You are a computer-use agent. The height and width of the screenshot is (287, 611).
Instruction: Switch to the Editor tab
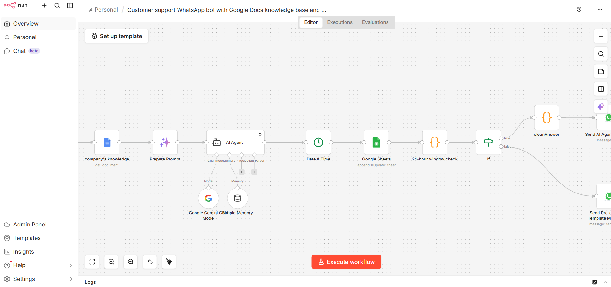click(311, 22)
